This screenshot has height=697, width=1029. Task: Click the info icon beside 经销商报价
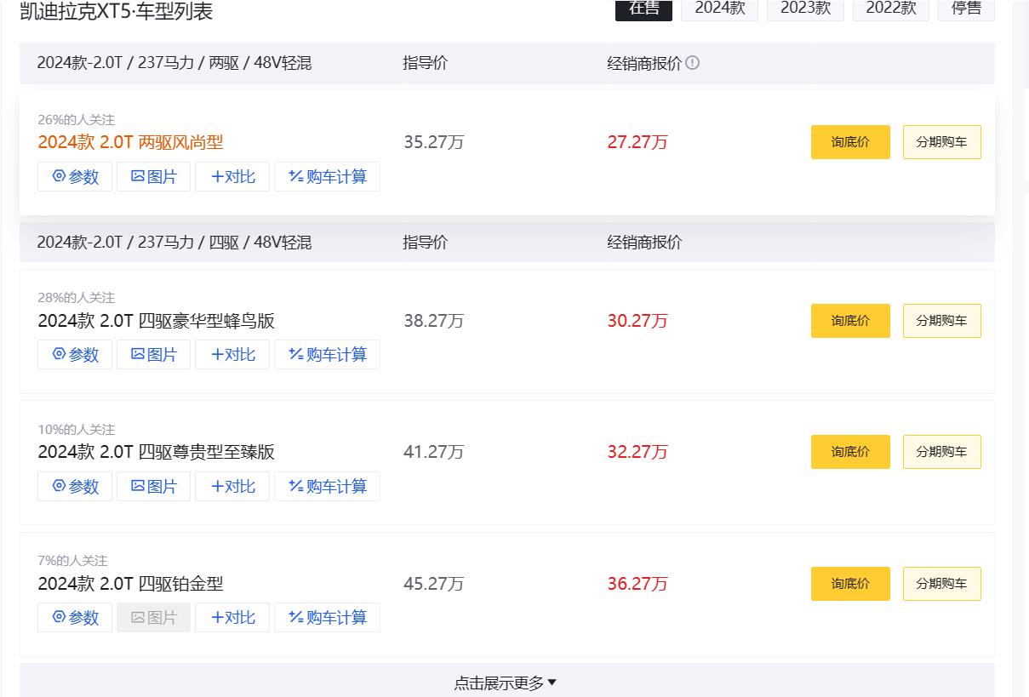tap(693, 63)
